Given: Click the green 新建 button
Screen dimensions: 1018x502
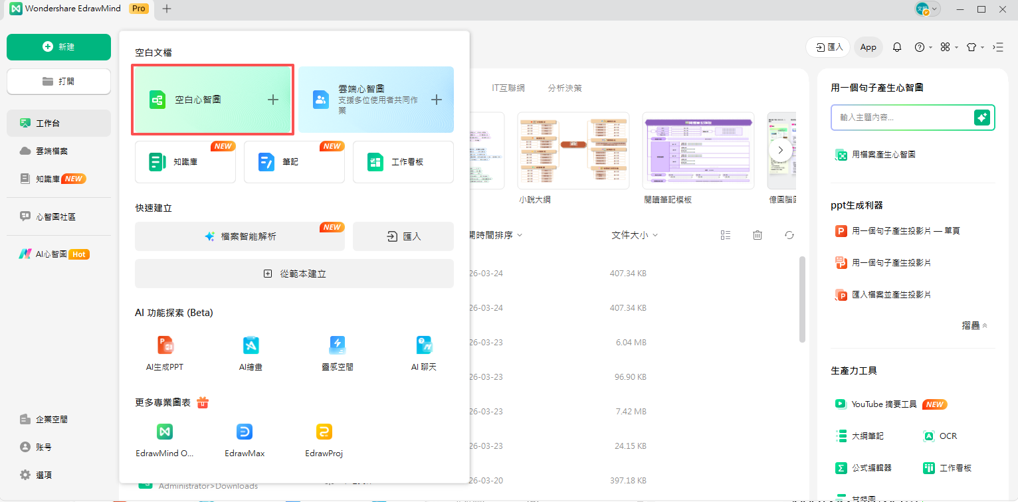Looking at the screenshot, I should 58,47.
